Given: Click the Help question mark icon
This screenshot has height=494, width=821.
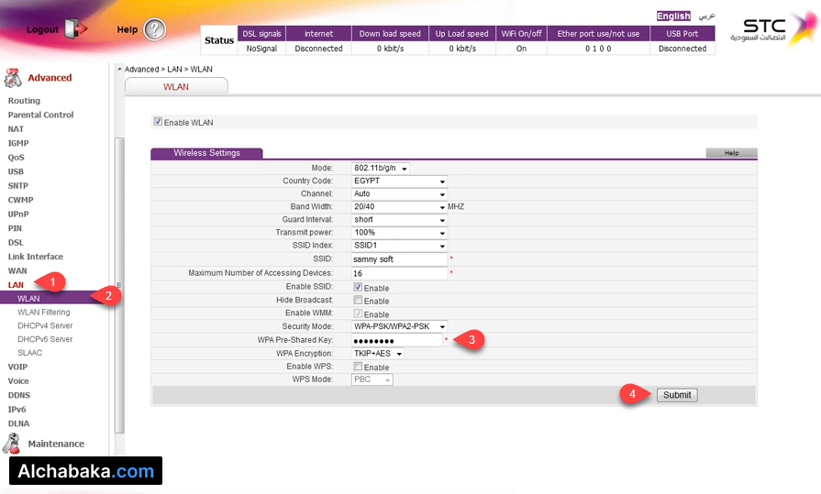Looking at the screenshot, I should coord(155,29).
